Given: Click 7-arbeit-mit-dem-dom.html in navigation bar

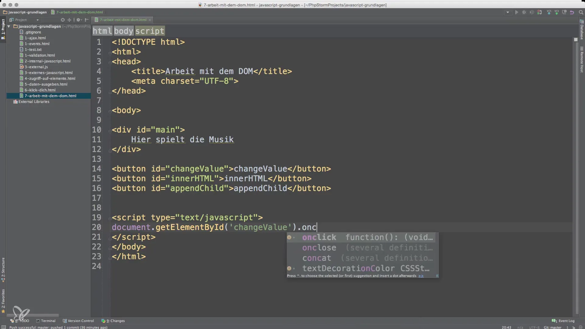Looking at the screenshot, I should coord(77,12).
